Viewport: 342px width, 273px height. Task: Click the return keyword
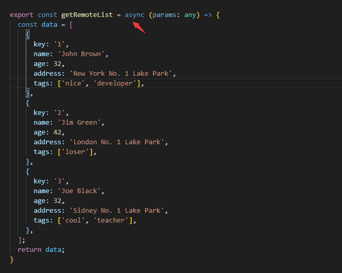[29, 249]
